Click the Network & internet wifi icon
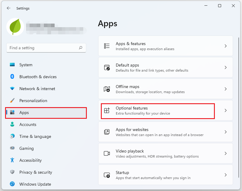 pos(12,89)
